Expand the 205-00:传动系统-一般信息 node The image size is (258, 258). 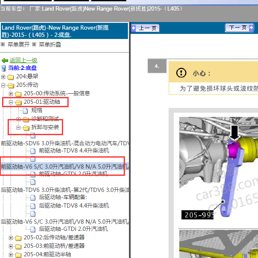click(11, 94)
